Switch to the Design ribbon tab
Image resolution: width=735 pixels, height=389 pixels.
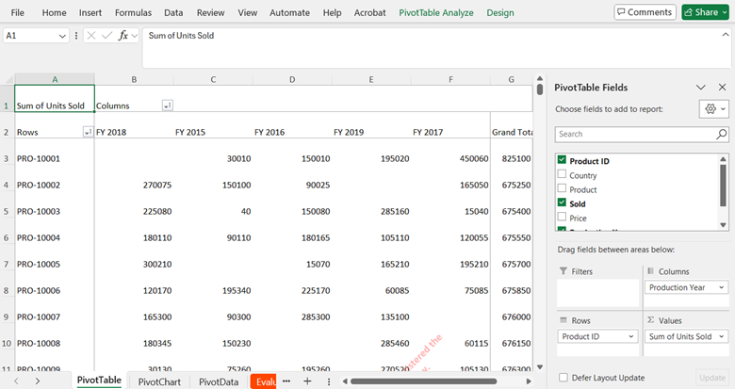[500, 12]
